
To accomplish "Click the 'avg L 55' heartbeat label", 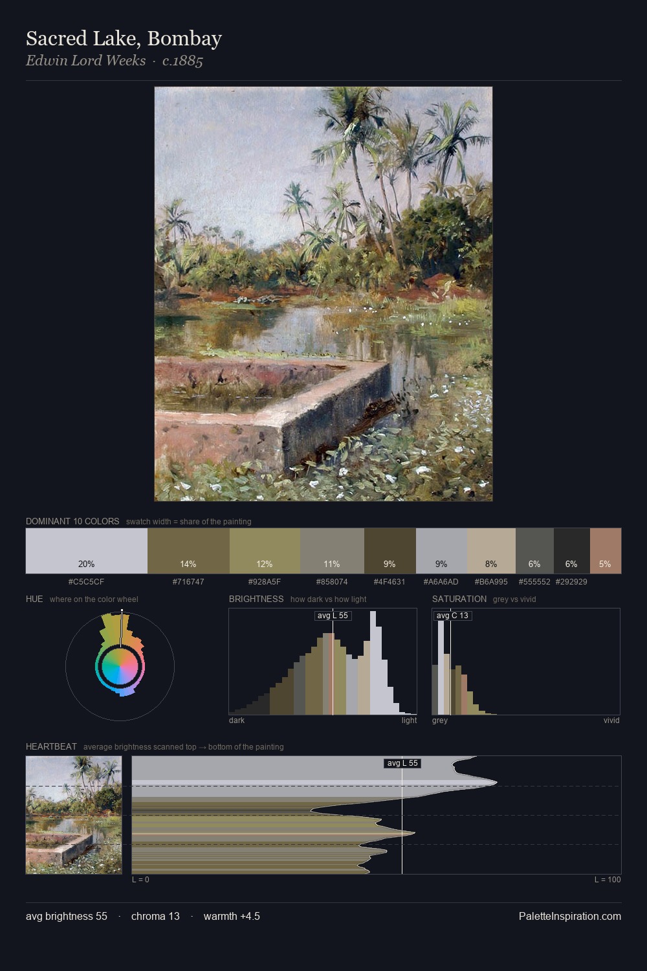I will (x=402, y=763).
